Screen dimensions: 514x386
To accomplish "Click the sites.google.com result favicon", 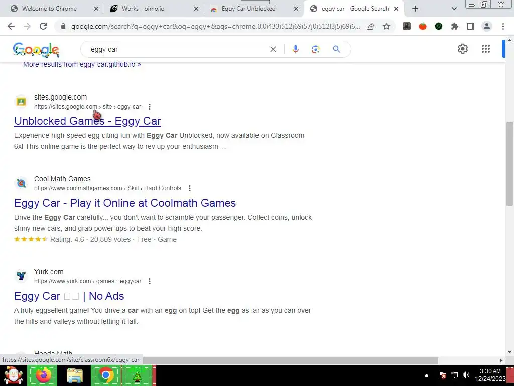I will coord(21,102).
